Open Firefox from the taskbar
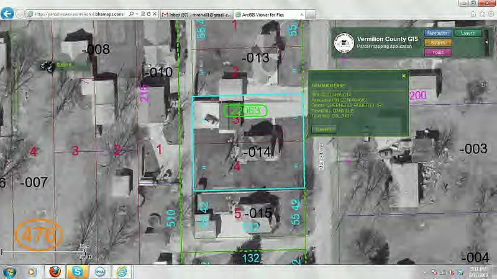Screen dimensions: 497x279 (55, 272)
